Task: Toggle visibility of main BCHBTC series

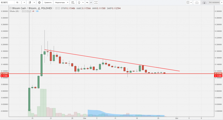Action: click(56, 8)
